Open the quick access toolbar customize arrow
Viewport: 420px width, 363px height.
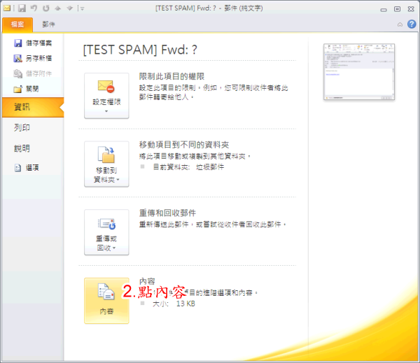click(82, 9)
